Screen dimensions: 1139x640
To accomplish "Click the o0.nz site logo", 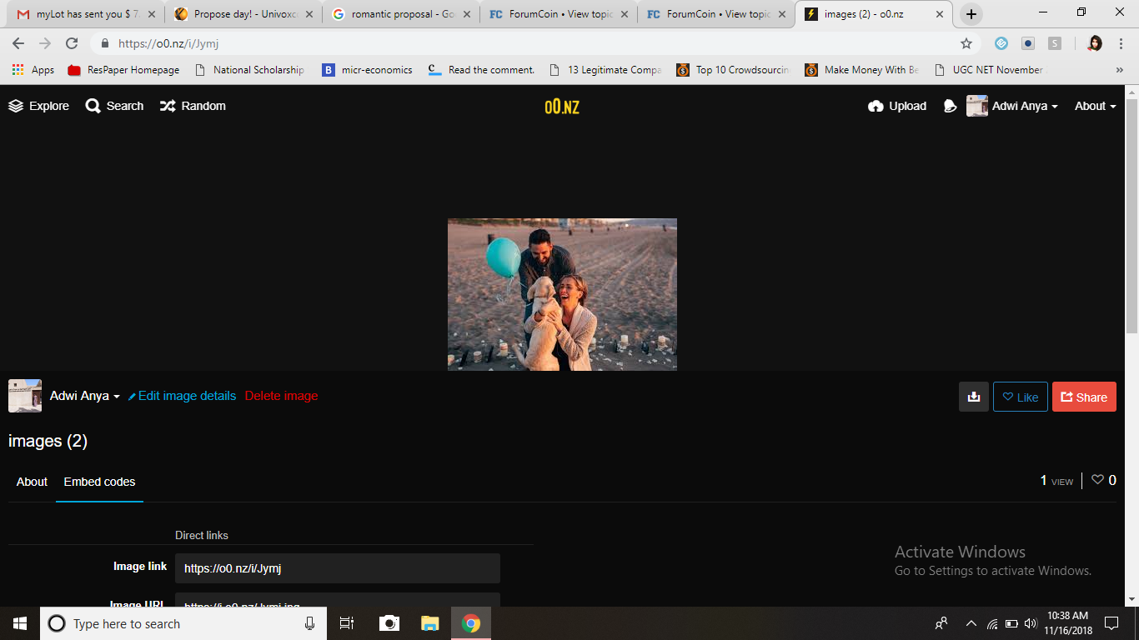I will pyautogui.click(x=562, y=106).
